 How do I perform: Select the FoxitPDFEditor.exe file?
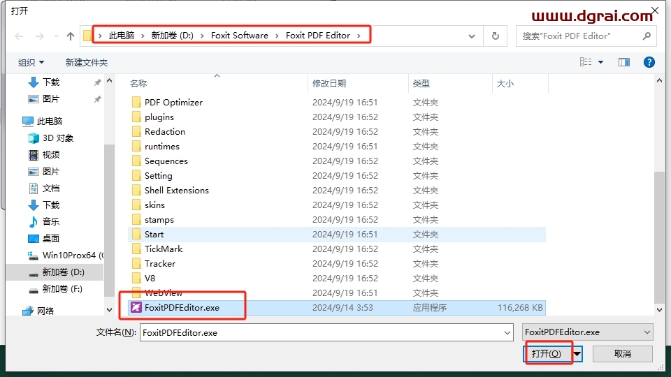pos(336,307)
